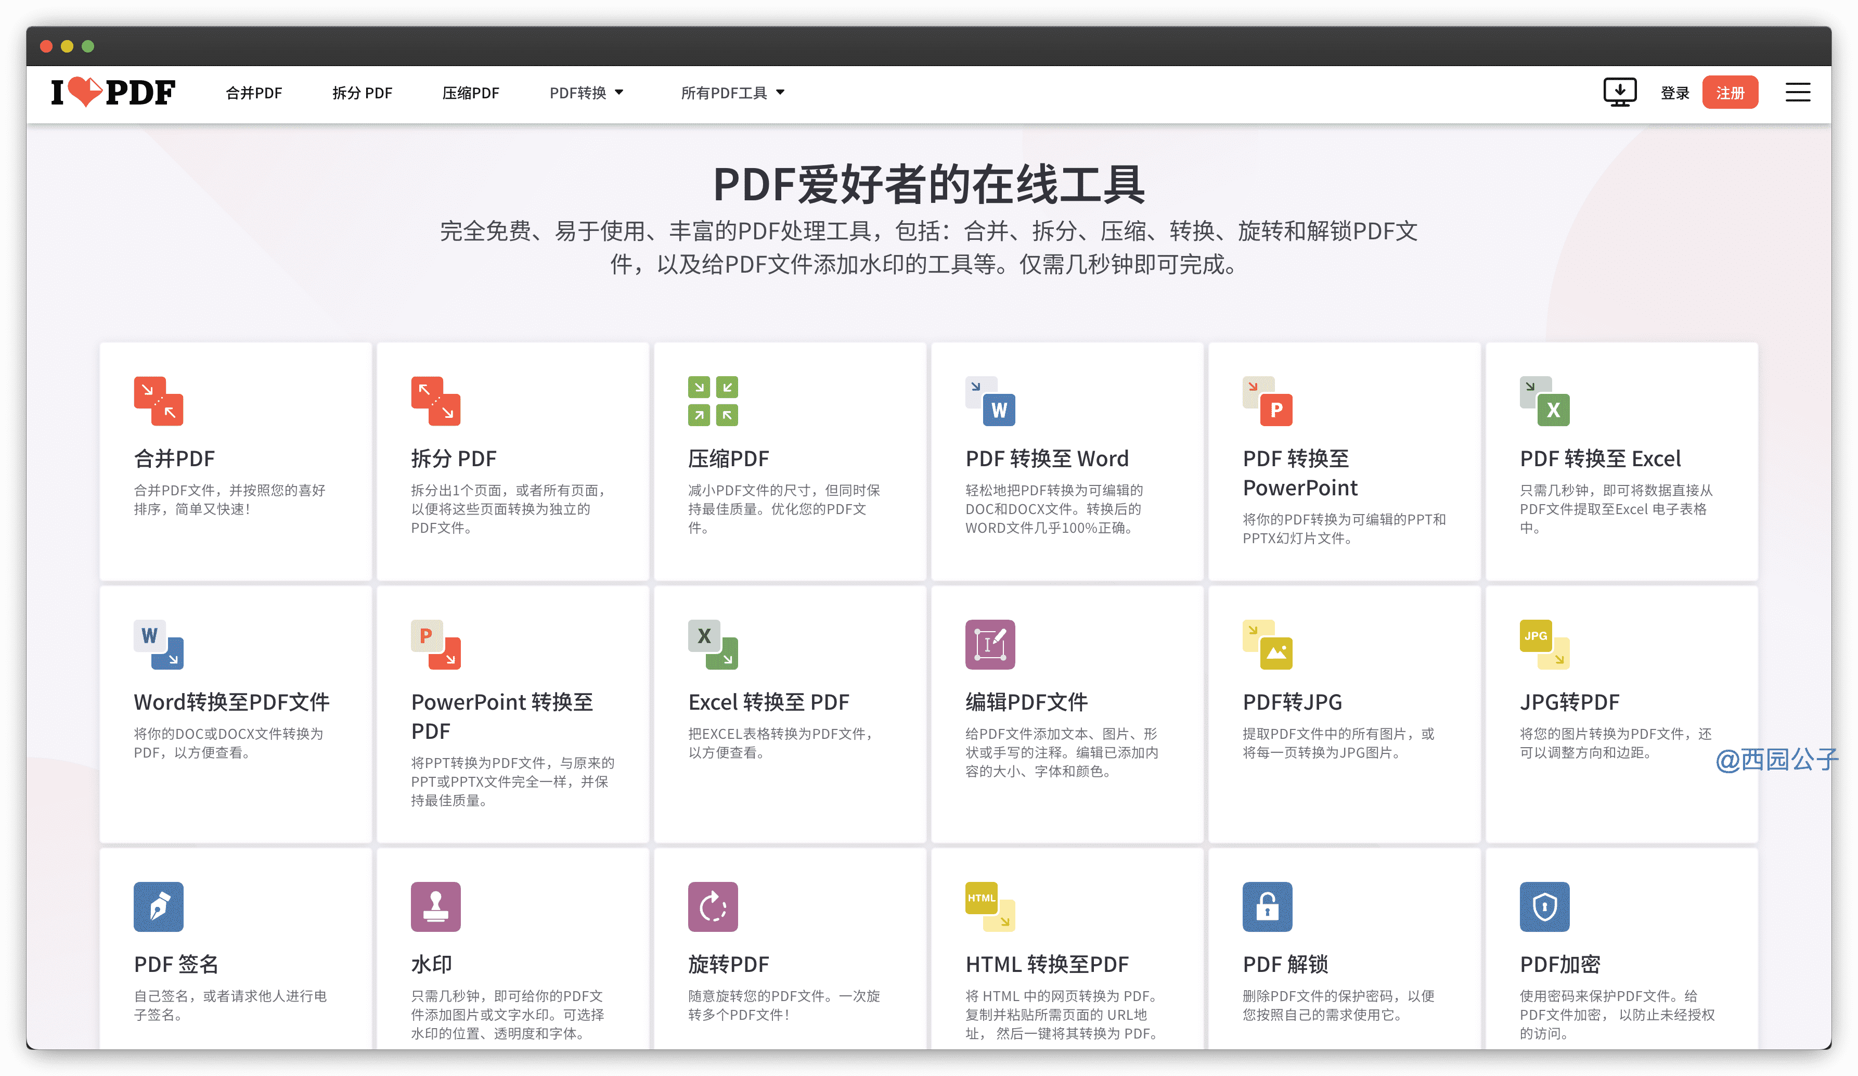Open the PDF 转换至 PowerPoint card title
1858x1076 pixels.
coord(1300,473)
